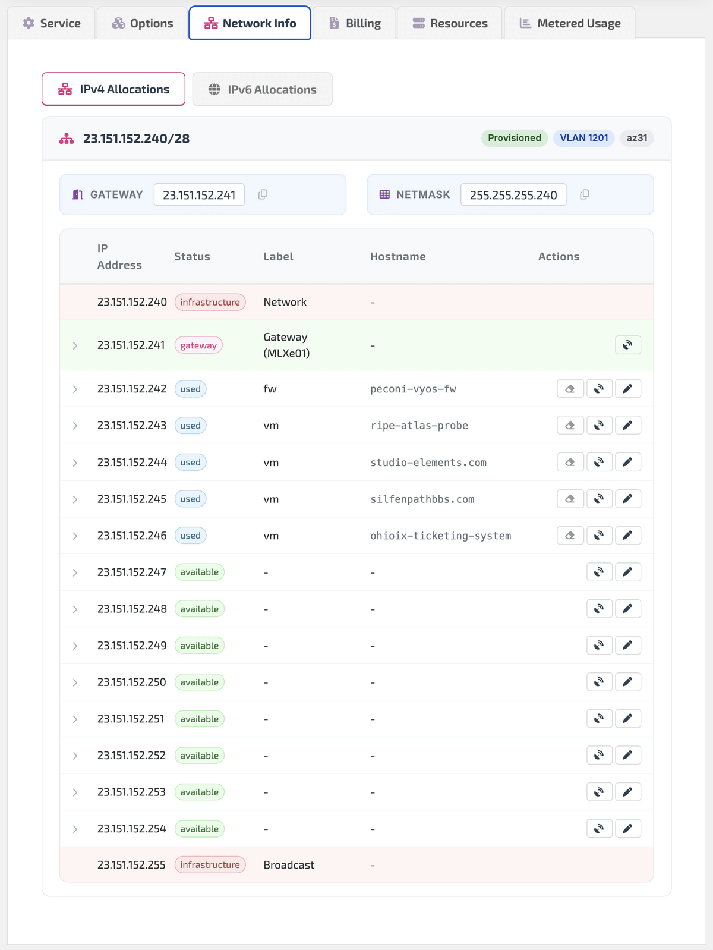Viewport: 713px width, 950px height.
Task: Expand the 23.151.152.248 row
Action: coord(75,609)
